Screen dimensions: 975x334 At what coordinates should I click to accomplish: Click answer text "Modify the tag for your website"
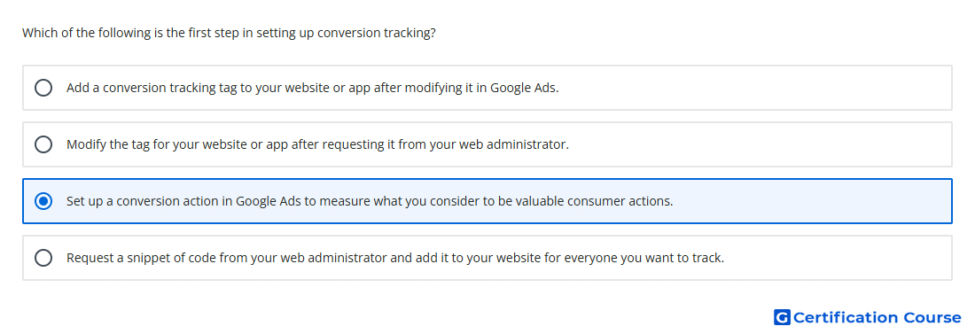pos(155,144)
